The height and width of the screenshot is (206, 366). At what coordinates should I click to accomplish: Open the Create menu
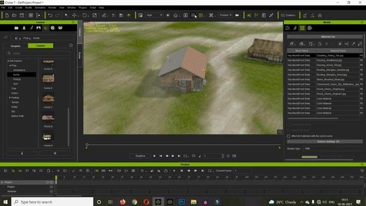click(x=19, y=7)
